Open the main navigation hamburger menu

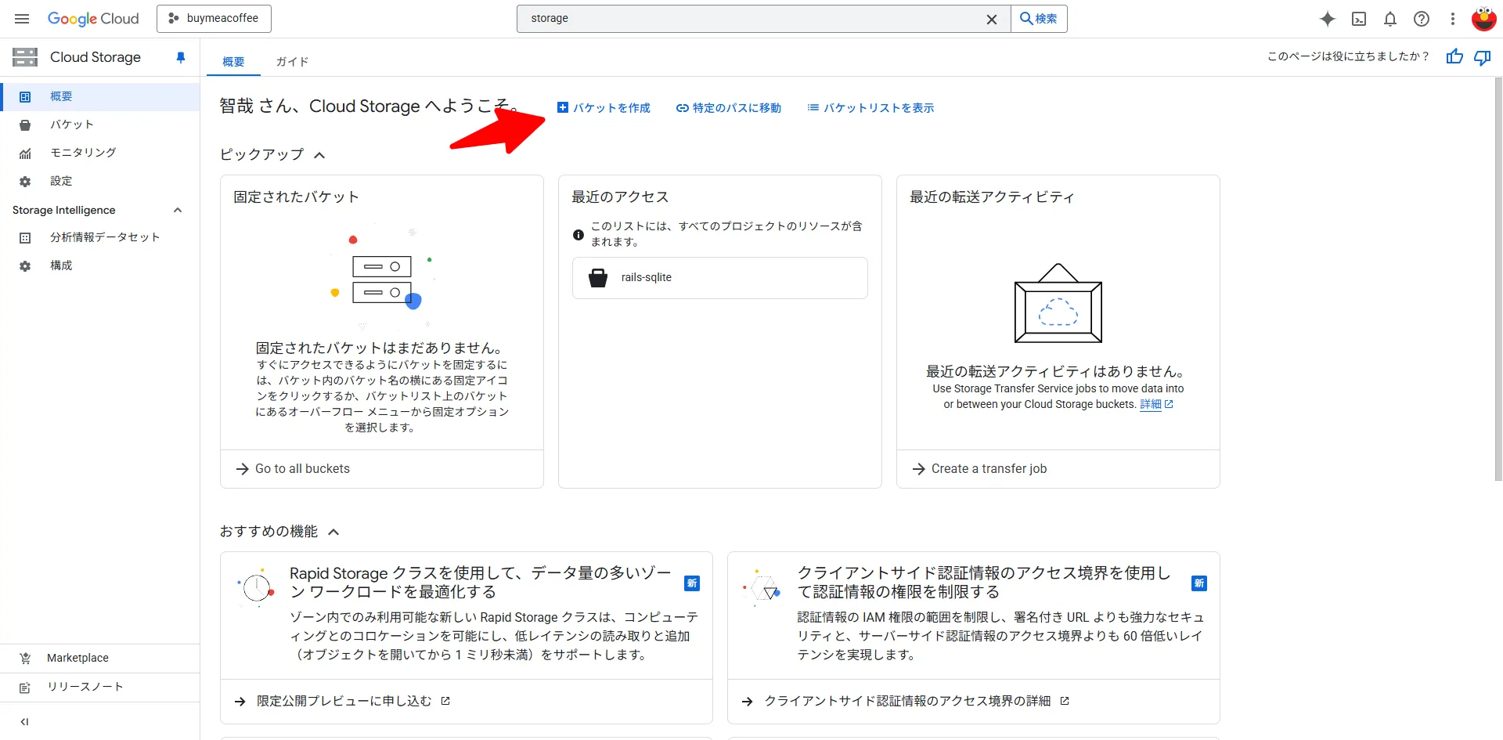click(x=22, y=19)
